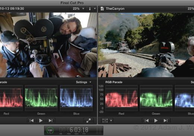
Task: Click the TheCanyon project document icon
Action: pos(102,9)
